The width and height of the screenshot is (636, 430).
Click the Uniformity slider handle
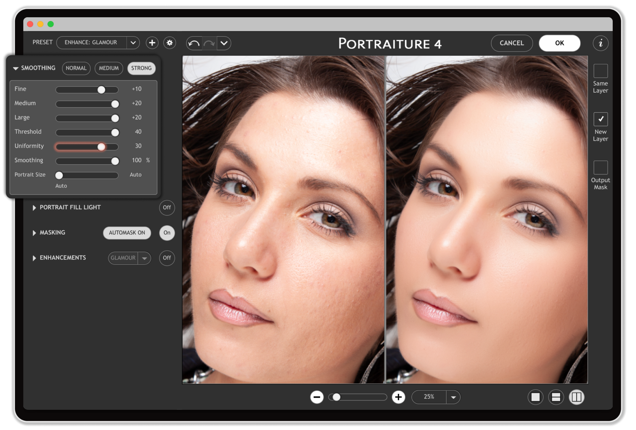tap(101, 147)
